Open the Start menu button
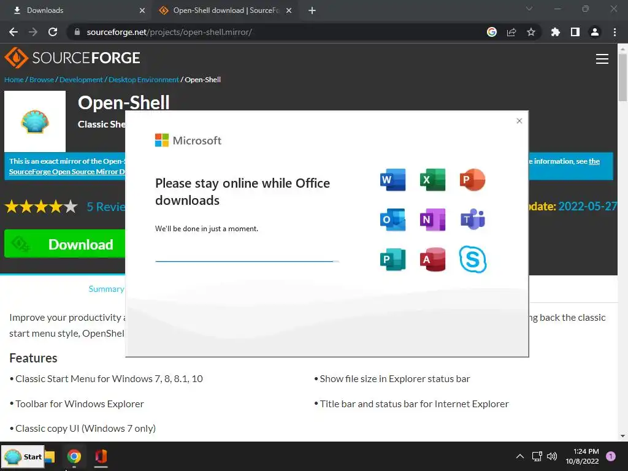The width and height of the screenshot is (628, 471). (23, 456)
